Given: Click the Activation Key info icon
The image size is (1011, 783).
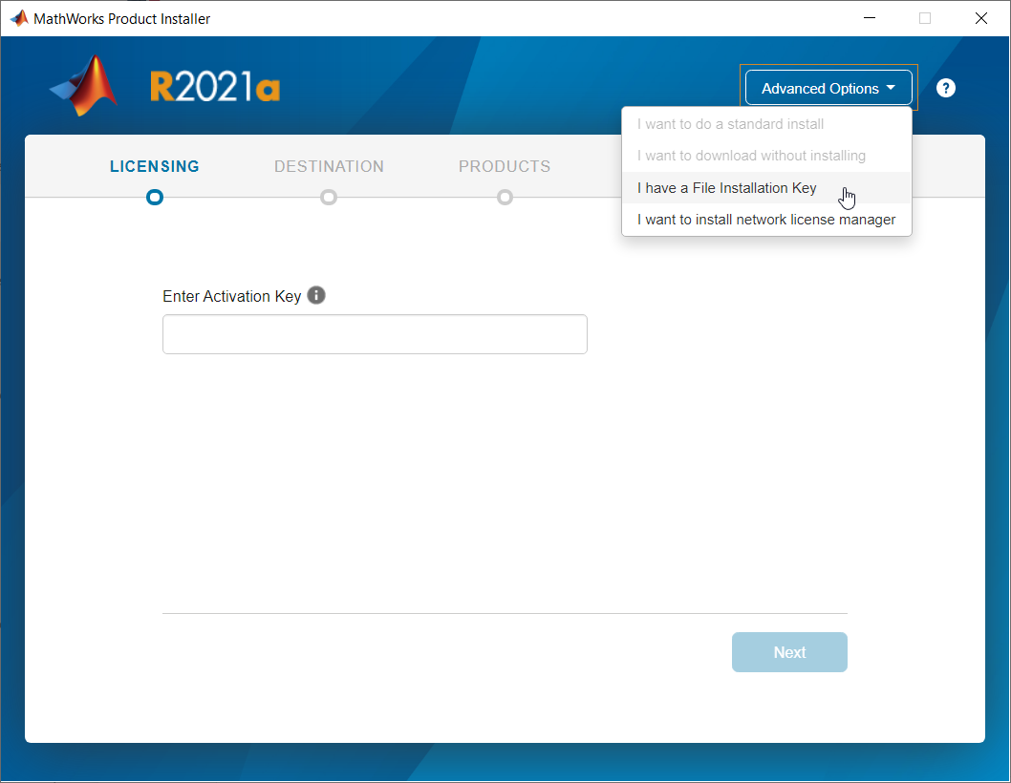Looking at the screenshot, I should coord(316,295).
